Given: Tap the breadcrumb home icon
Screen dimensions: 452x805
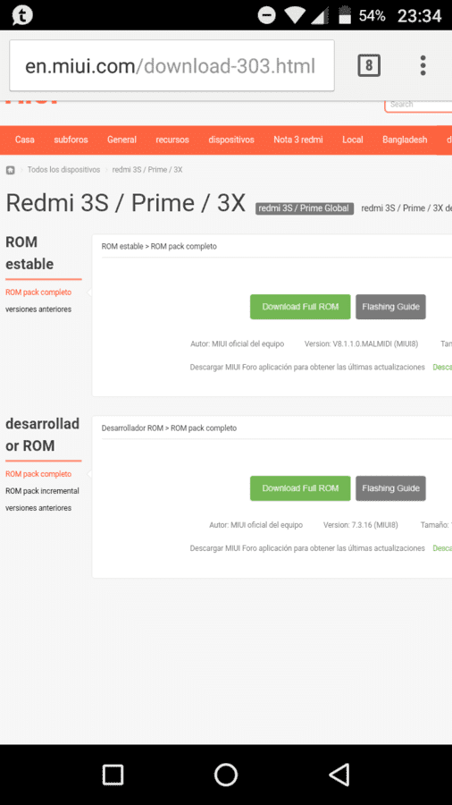Looking at the screenshot, I should coord(10,170).
